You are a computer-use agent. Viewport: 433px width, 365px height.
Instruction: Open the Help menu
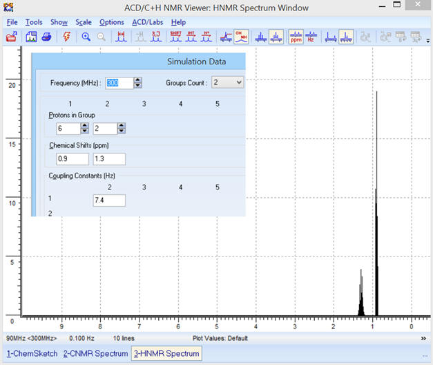pyautogui.click(x=178, y=22)
